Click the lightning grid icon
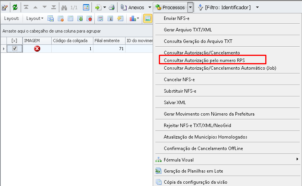This screenshot has height=186, width=302. tap(120, 18)
